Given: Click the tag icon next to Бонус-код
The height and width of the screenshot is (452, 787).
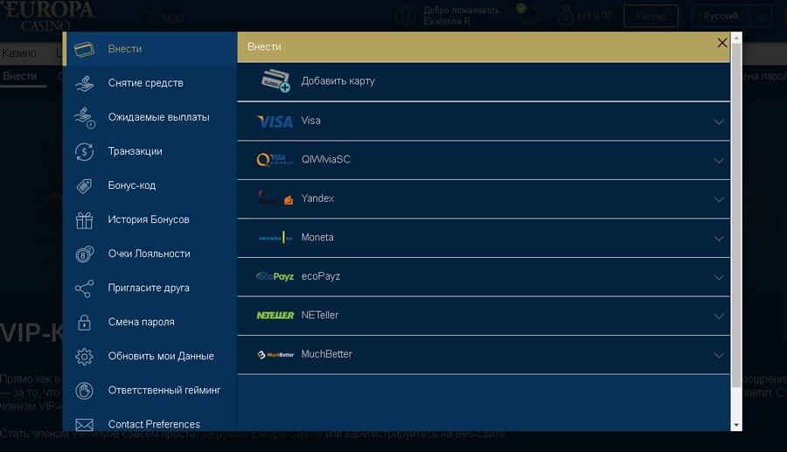Looking at the screenshot, I should [x=84, y=185].
